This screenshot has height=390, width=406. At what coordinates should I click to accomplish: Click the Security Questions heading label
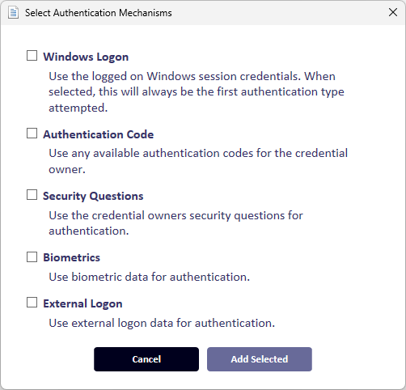pyautogui.click(x=93, y=196)
